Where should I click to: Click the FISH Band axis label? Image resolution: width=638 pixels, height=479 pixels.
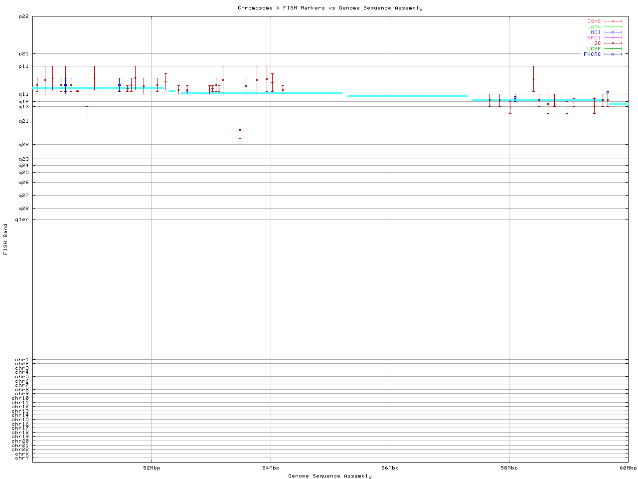click(5, 239)
